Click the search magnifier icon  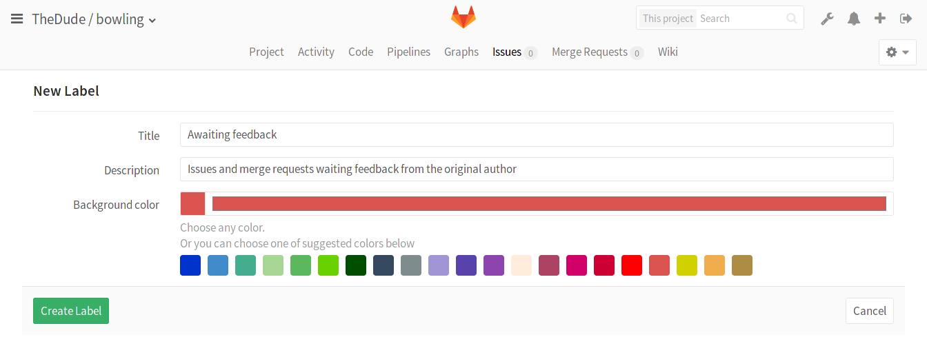792,19
